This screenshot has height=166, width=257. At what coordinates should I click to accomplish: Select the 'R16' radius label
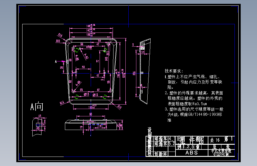point(60,35)
